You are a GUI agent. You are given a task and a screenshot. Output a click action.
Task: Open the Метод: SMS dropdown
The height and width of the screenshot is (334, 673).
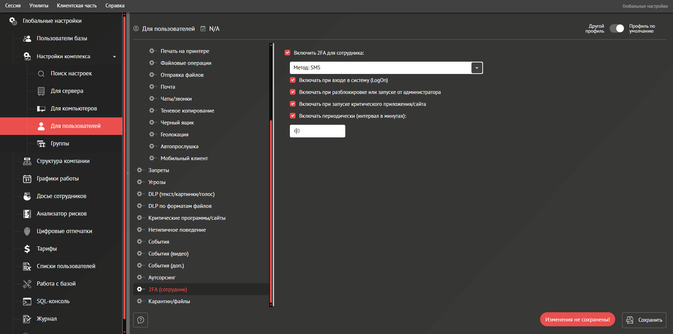[x=477, y=68]
